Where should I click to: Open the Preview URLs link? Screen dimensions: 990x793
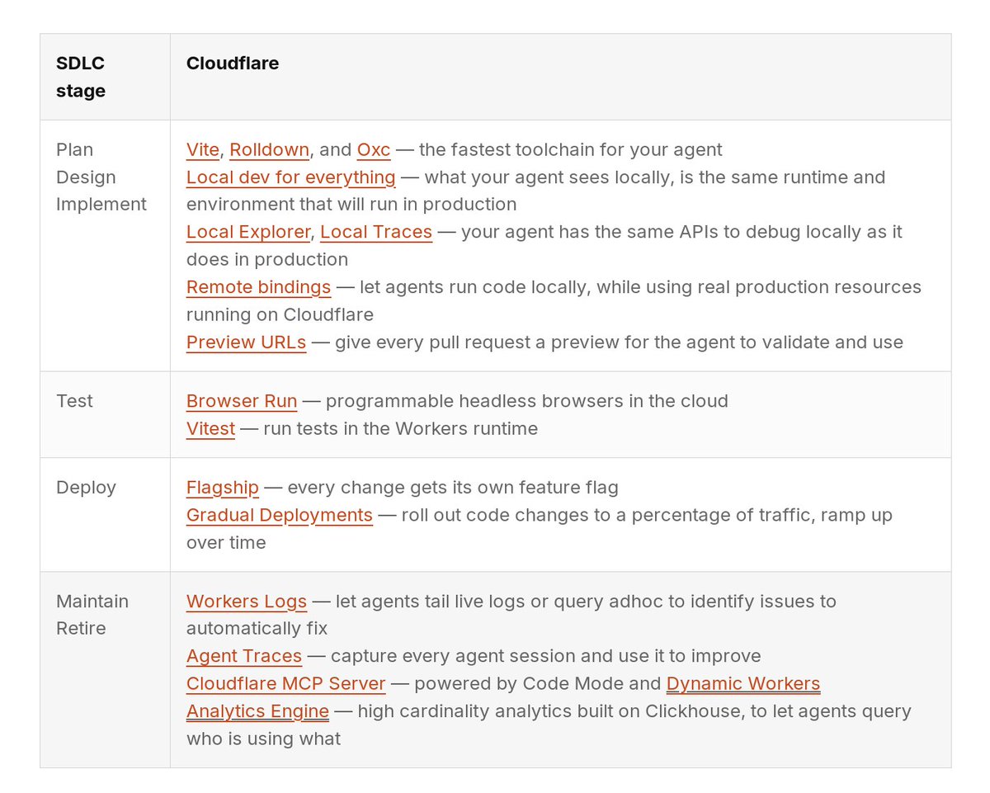[x=247, y=342]
